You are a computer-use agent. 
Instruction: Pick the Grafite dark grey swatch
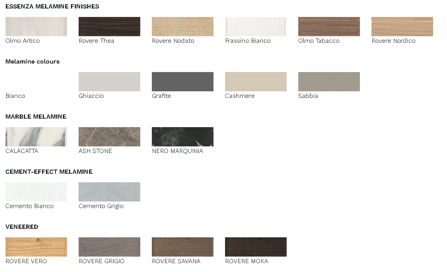(183, 82)
